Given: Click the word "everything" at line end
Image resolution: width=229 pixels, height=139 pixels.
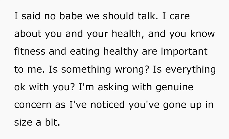Looking at the screenshot, I should pos(190,70).
